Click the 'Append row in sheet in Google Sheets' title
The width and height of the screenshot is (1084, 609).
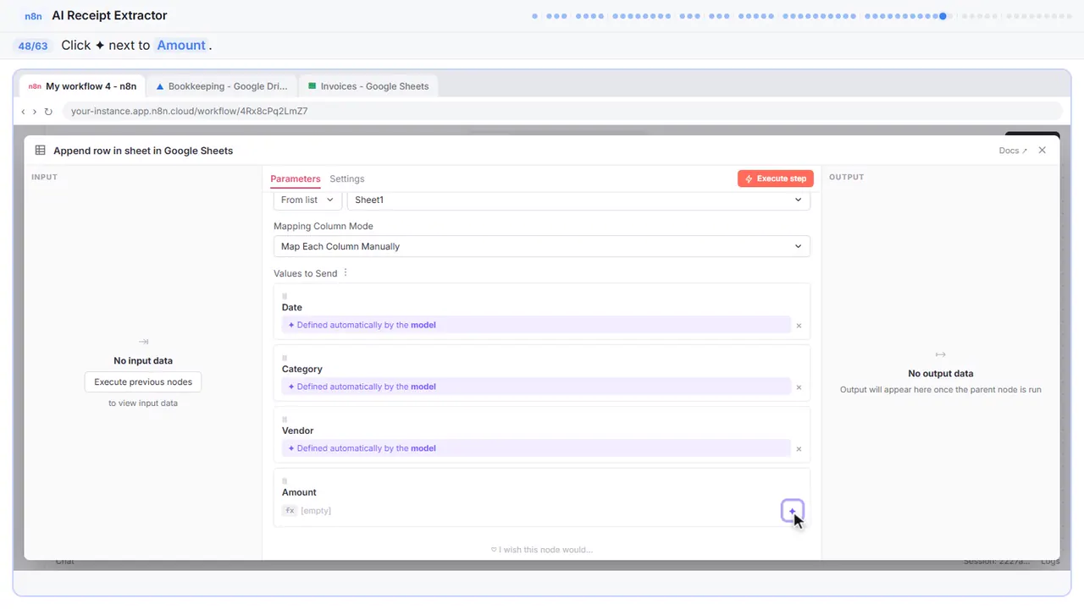point(143,151)
